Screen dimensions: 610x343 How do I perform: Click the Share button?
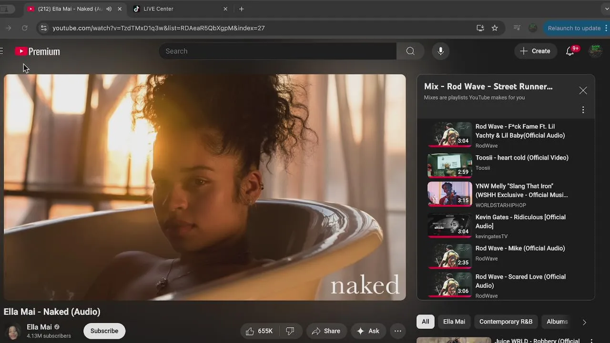click(326, 331)
